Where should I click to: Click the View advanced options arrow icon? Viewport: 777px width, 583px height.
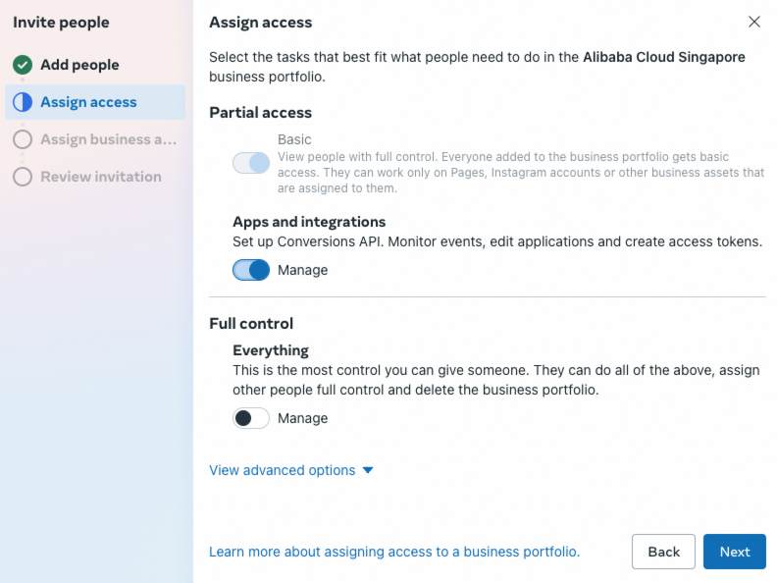tap(368, 470)
